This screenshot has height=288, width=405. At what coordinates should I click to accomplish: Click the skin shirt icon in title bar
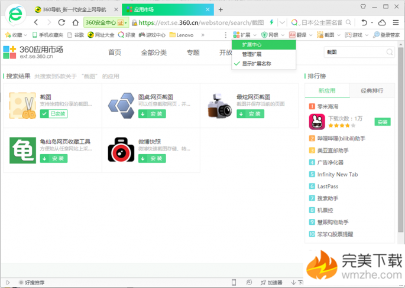click(363, 6)
